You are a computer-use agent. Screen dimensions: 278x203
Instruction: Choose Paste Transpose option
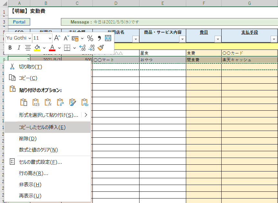point(60,102)
